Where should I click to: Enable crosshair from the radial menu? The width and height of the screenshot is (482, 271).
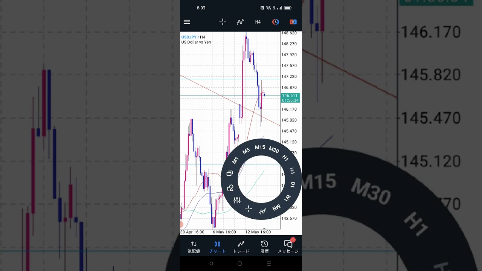point(249,209)
